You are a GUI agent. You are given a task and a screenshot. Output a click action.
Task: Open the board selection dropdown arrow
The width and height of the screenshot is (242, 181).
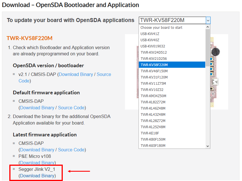click(x=208, y=20)
